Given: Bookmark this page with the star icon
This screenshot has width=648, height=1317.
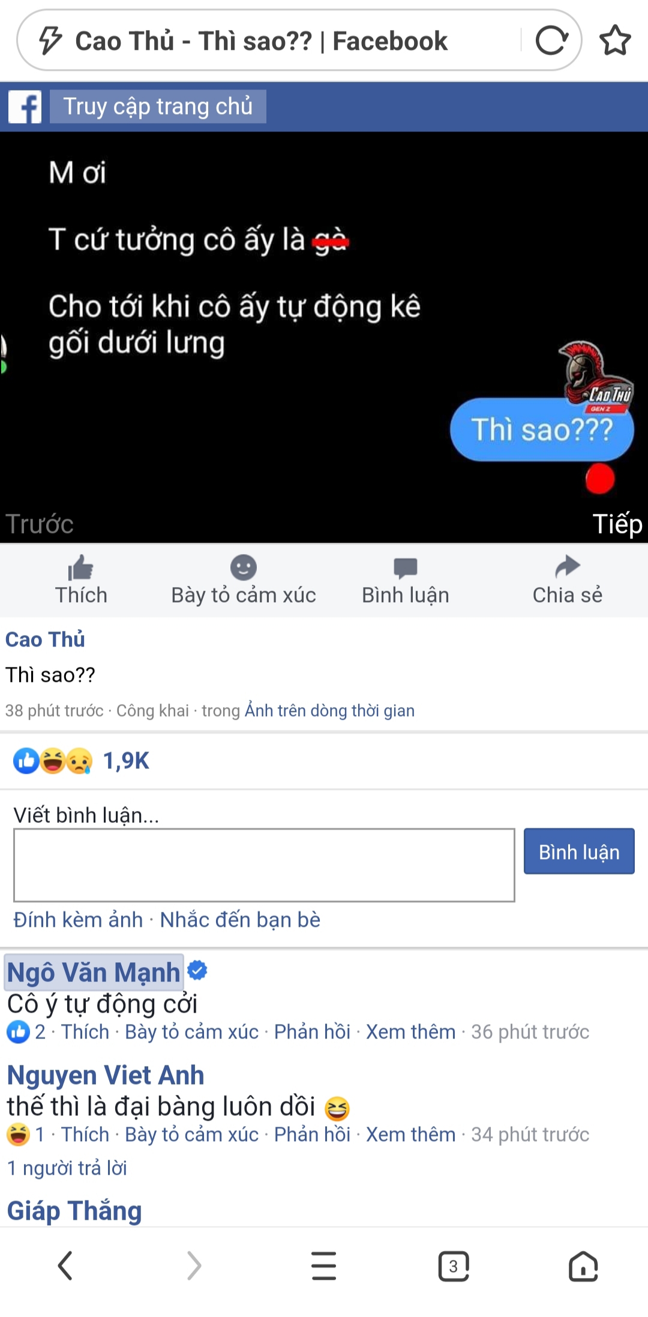Looking at the screenshot, I should pyautogui.click(x=615, y=41).
